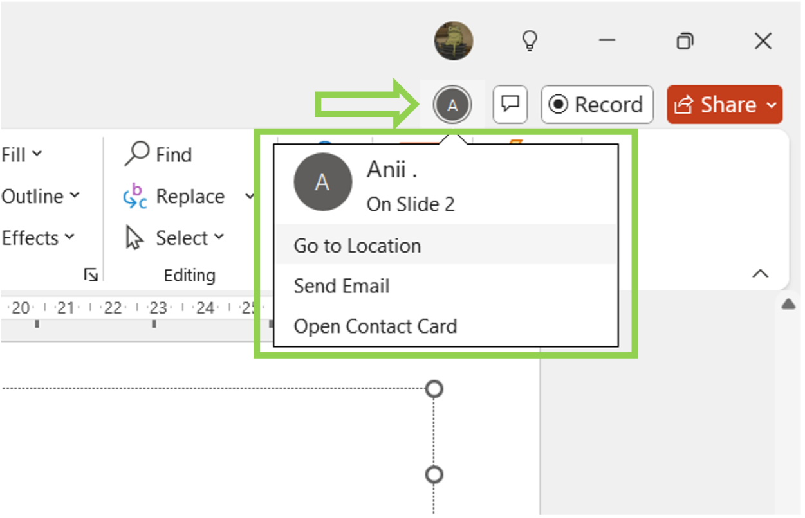Choose Send Email from the contact menu
Screen dimensions: 805x518
(342, 286)
